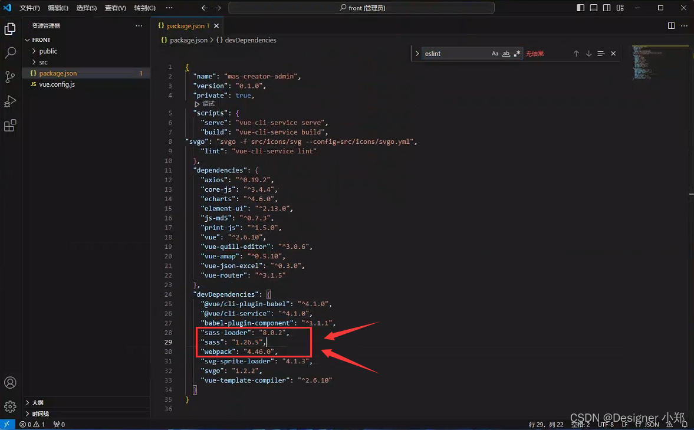Open the Manage gear icon
This screenshot has width=694, height=430.
10,406
